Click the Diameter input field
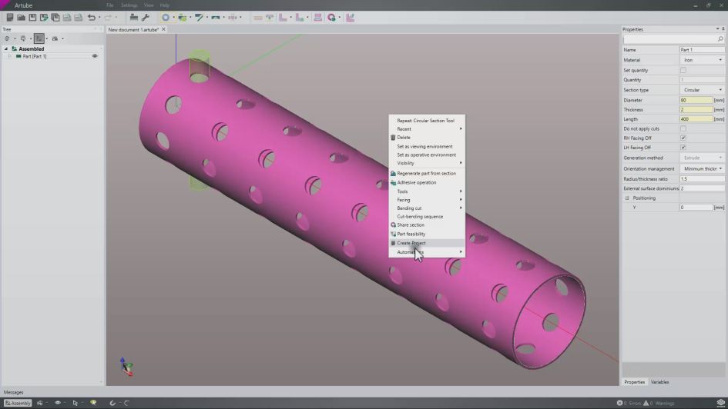 [x=696, y=100]
